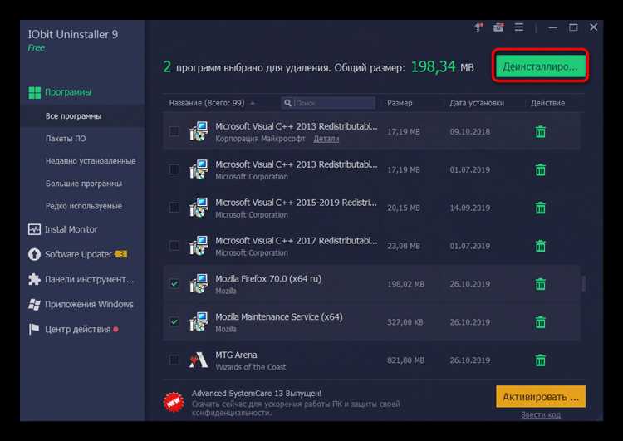
Task: Click date 14.09.2019 in list
Action: point(469,208)
